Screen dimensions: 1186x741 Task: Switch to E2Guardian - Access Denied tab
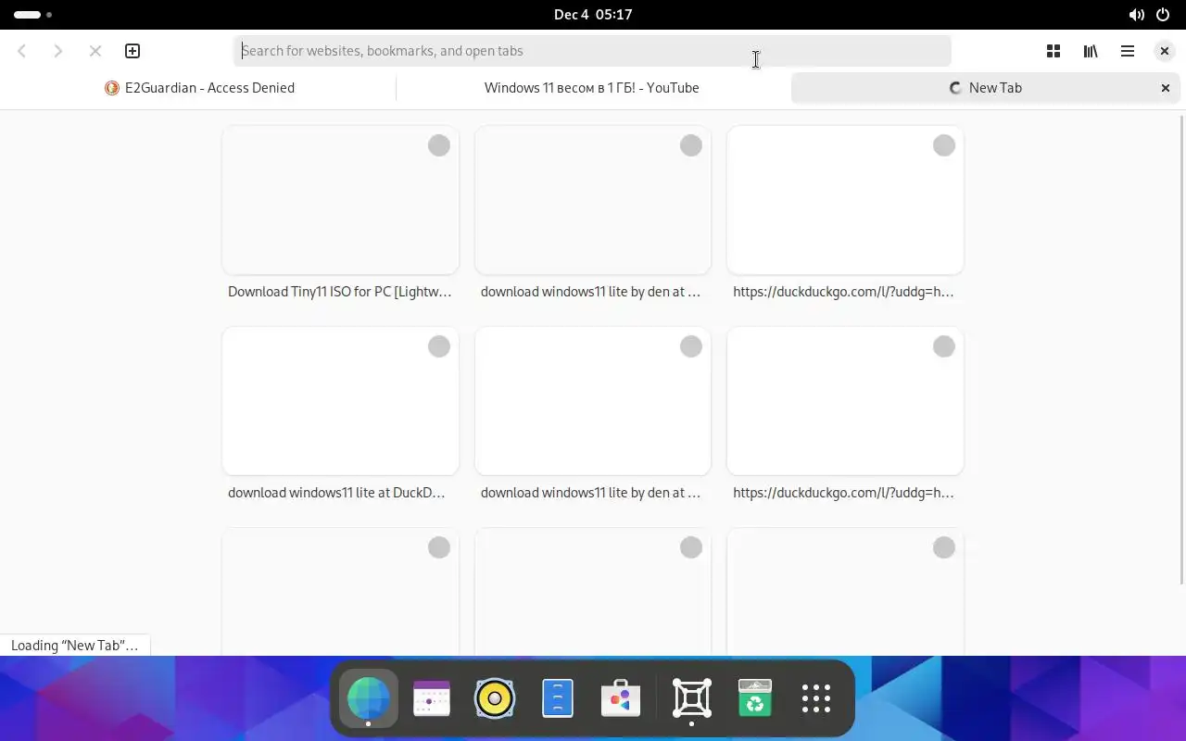pos(199,88)
